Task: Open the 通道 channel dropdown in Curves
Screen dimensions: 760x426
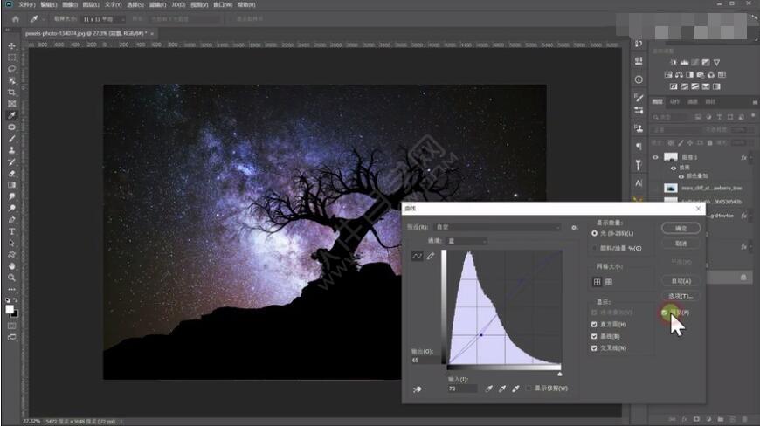Action: (x=467, y=241)
